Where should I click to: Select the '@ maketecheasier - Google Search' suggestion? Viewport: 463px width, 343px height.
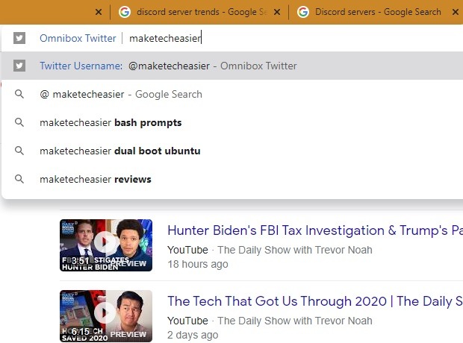tap(232, 94)
